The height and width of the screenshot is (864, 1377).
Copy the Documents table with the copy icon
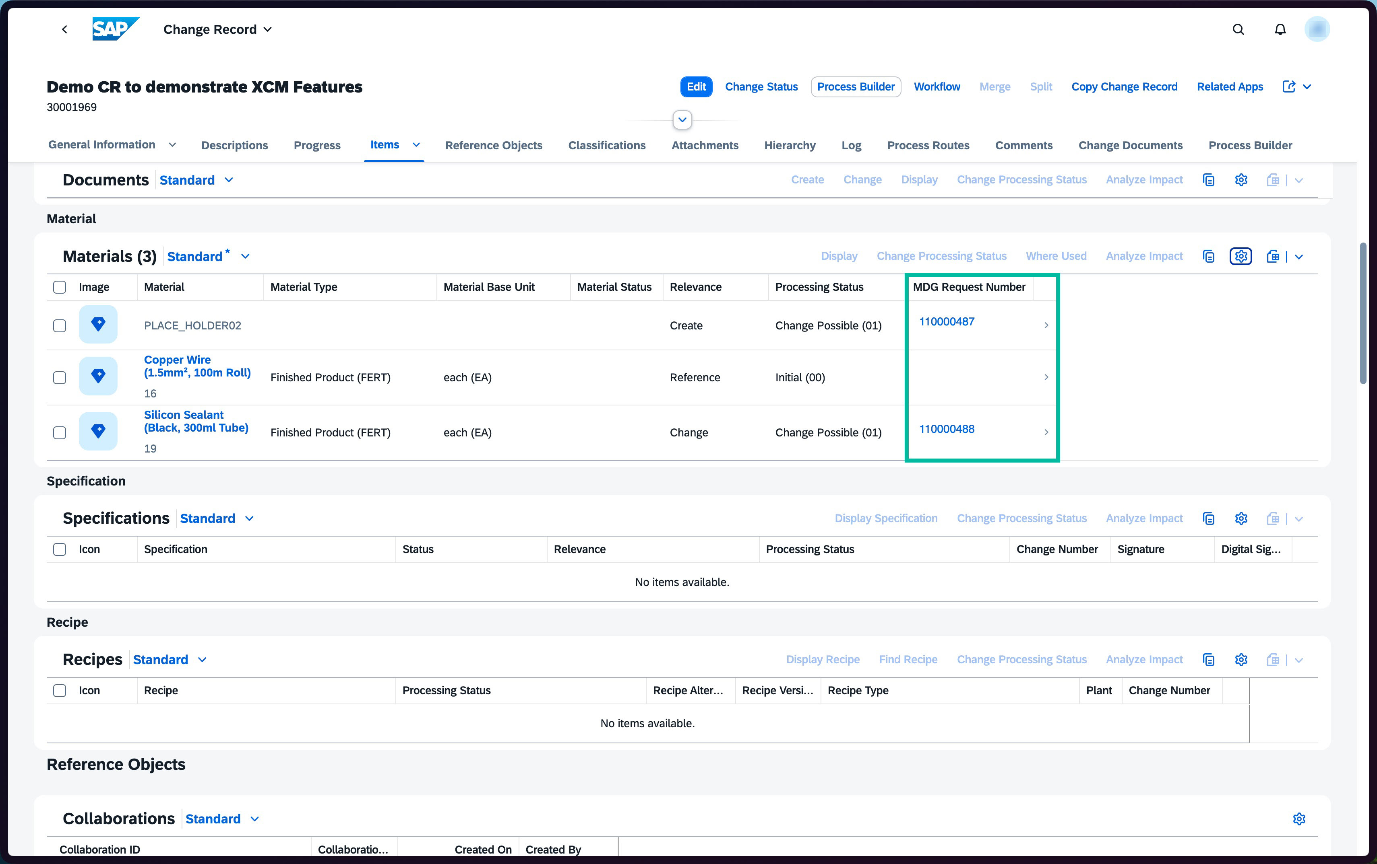(x=1208, y=180)
